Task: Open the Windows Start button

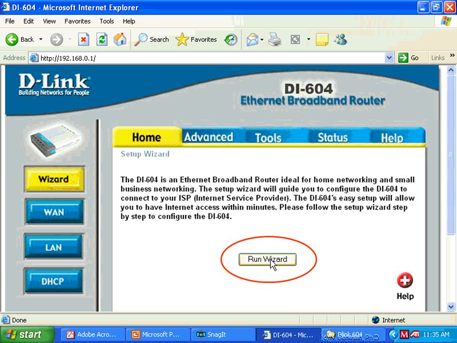Action: click(27, 334)
